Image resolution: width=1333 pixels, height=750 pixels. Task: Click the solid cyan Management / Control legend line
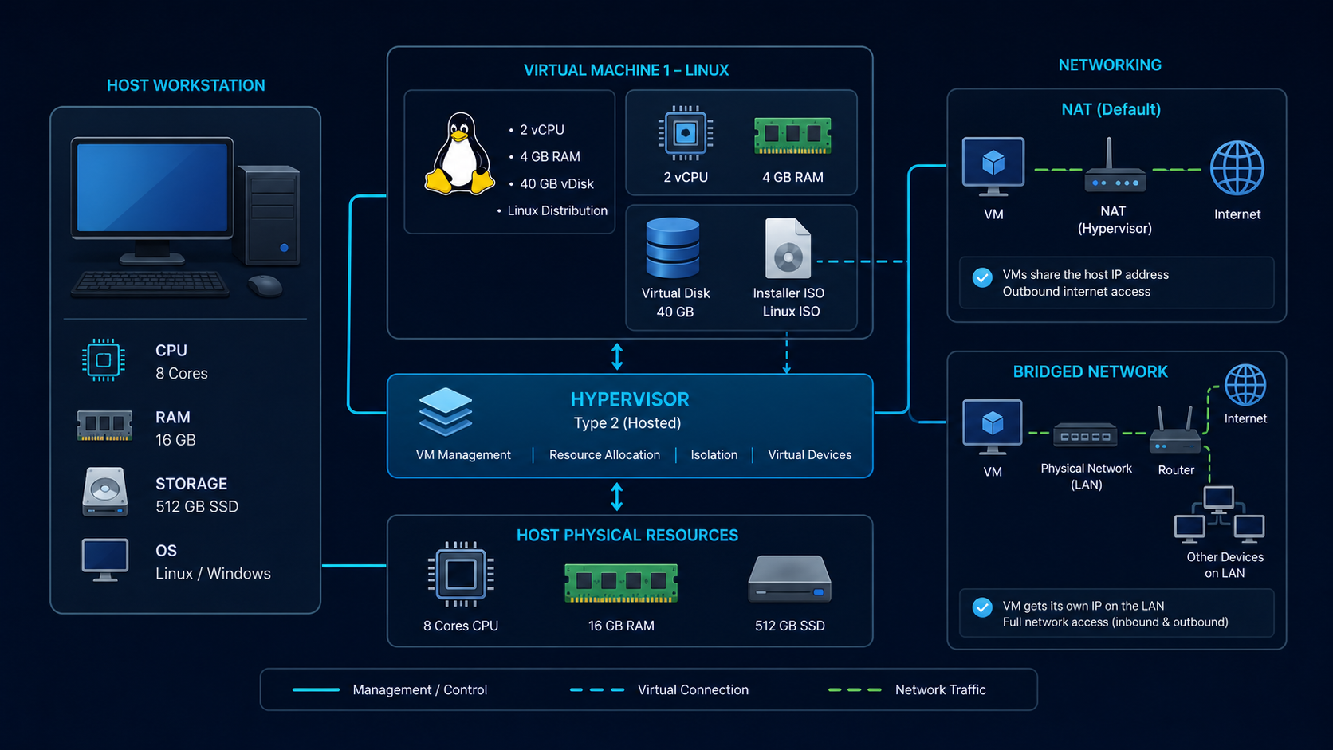point(316,690)
